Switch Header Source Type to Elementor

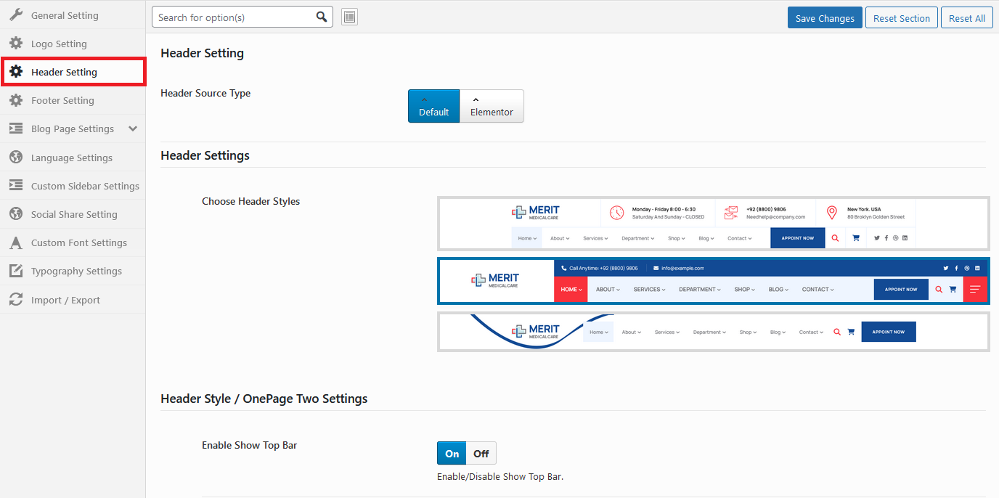(492, 106)
